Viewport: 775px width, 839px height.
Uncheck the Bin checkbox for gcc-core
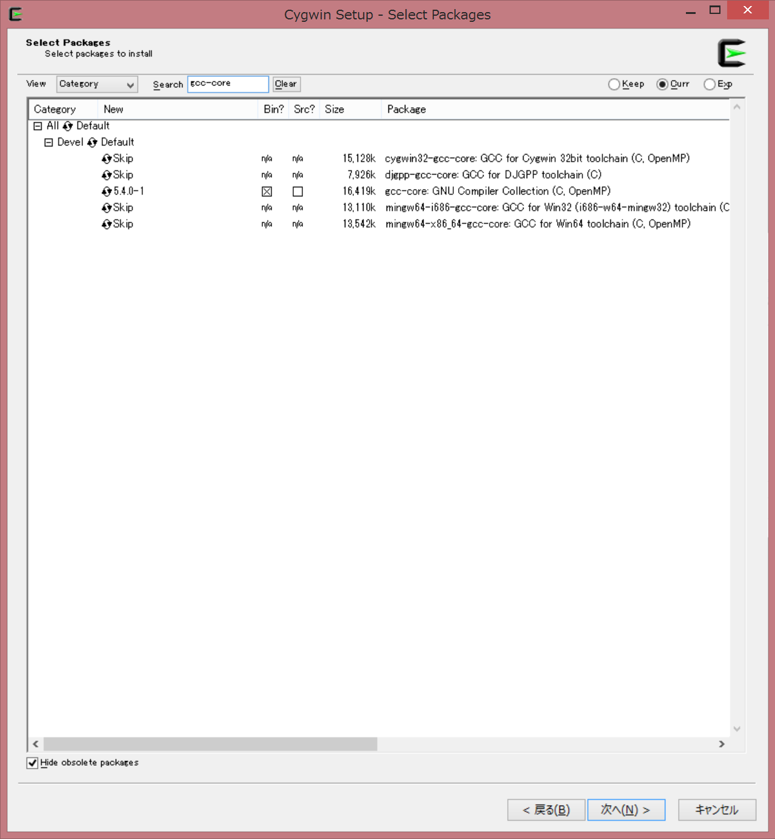pyautogui.click(x=267, y=191)
